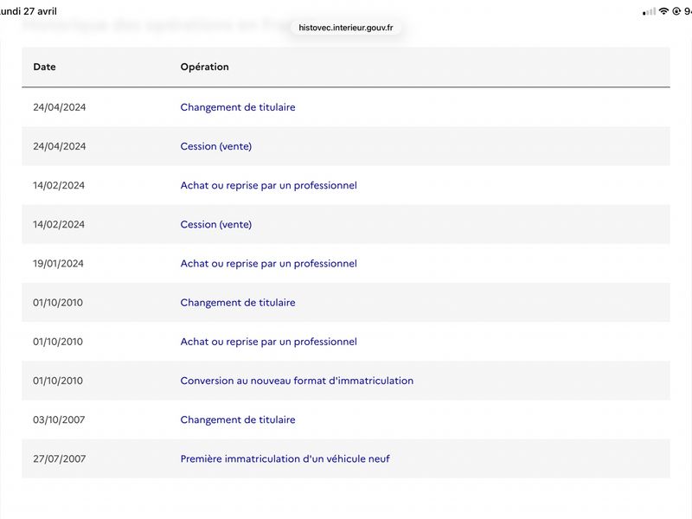Click the Opération column header
692x519 pixels.
tap(204, 67)
